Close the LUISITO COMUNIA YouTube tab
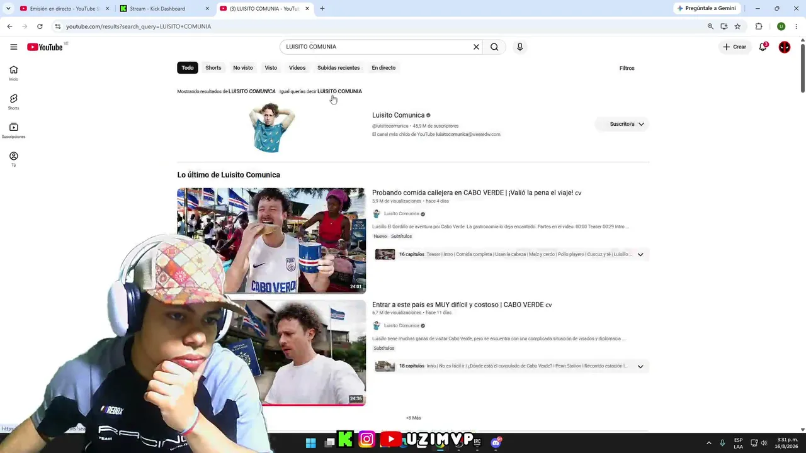 point(307,9)
